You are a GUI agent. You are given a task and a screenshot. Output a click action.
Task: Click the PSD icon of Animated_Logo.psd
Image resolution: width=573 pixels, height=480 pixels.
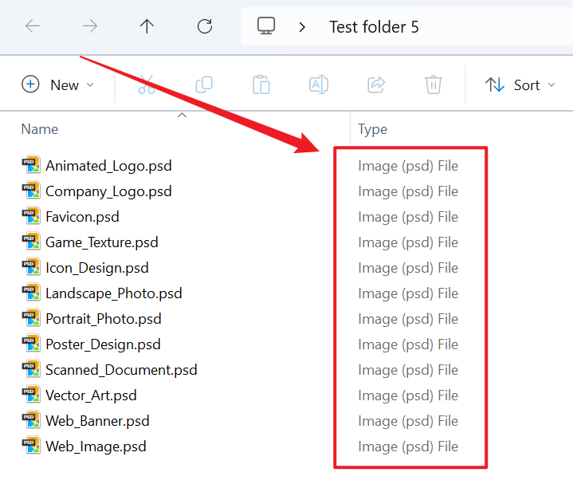(x=31, y=164)
